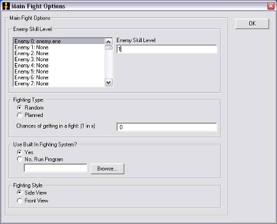Focus the run program path field

click(x=56, y=168)
